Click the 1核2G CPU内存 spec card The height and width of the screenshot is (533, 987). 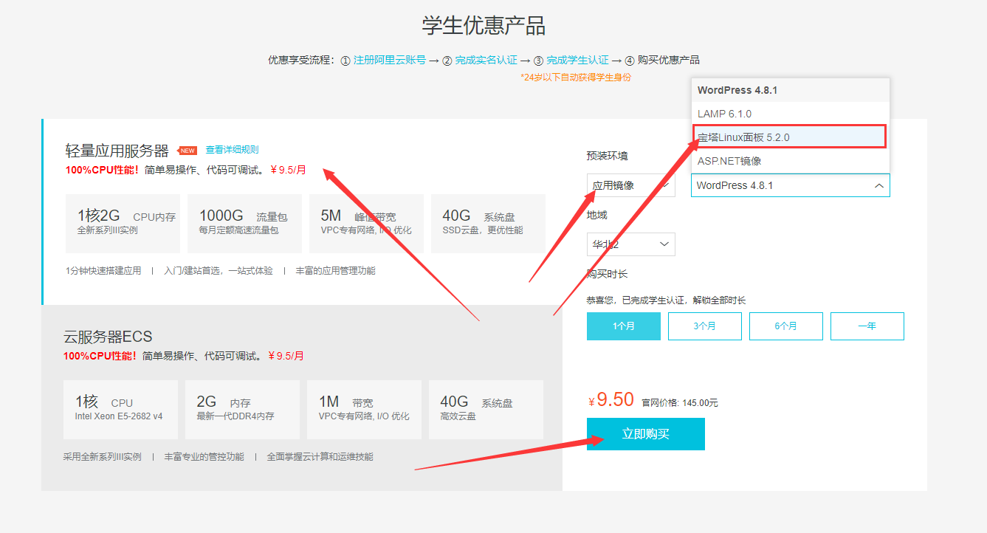click(x=123, y=224)
